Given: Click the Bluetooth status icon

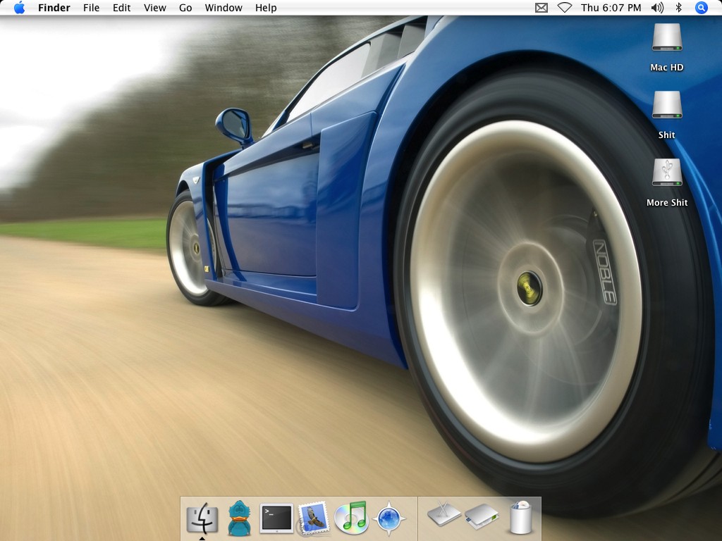Looking at the screenshot, I should (679, 8).
